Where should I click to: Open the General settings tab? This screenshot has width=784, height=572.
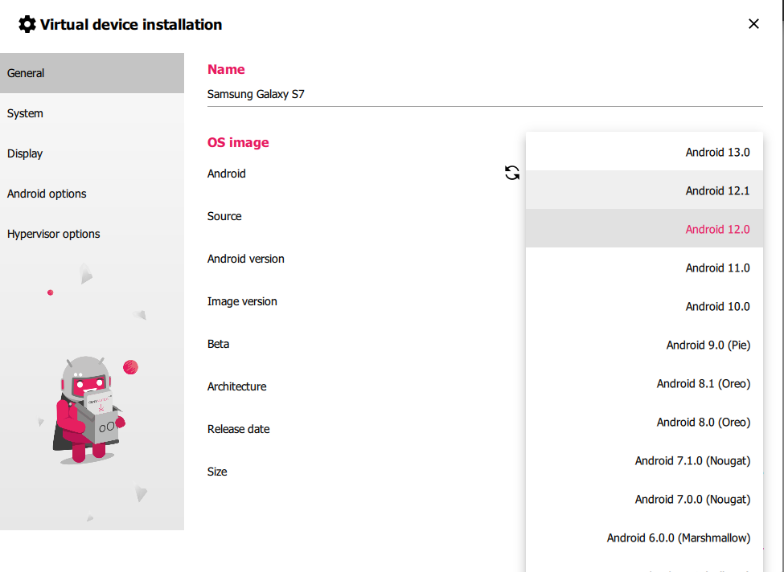coord(92,73)
